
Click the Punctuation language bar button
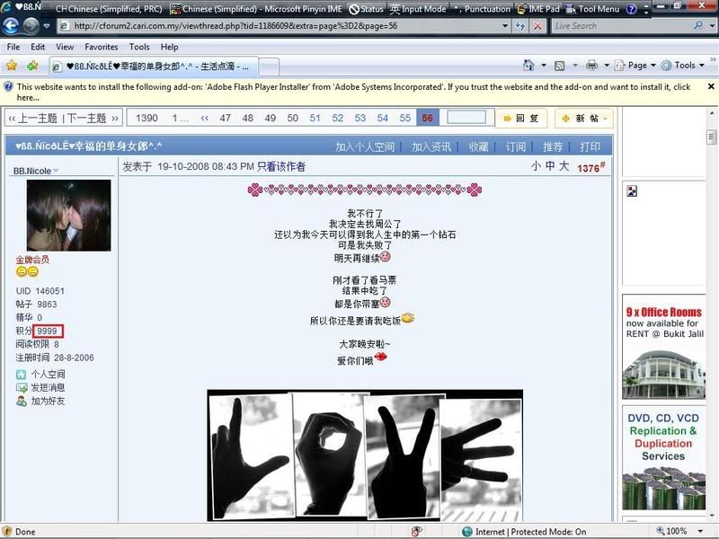[482, 9]
